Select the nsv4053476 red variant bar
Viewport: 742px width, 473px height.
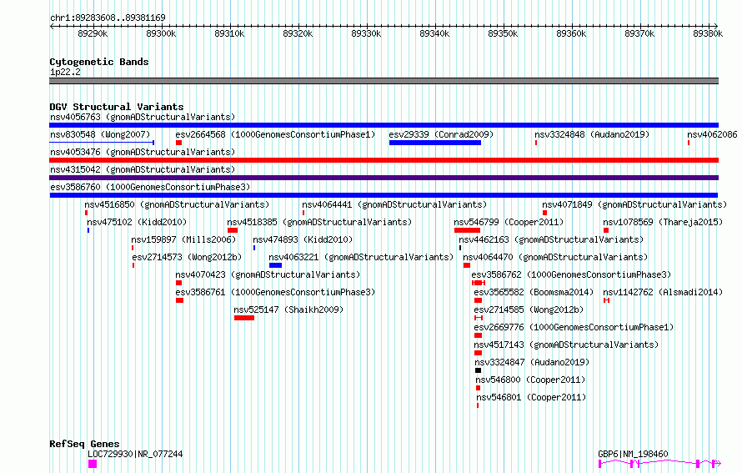coord(384,160)
